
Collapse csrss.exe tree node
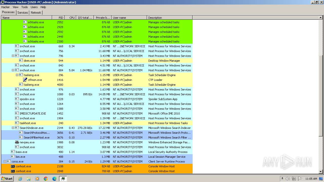coord(5,162)
